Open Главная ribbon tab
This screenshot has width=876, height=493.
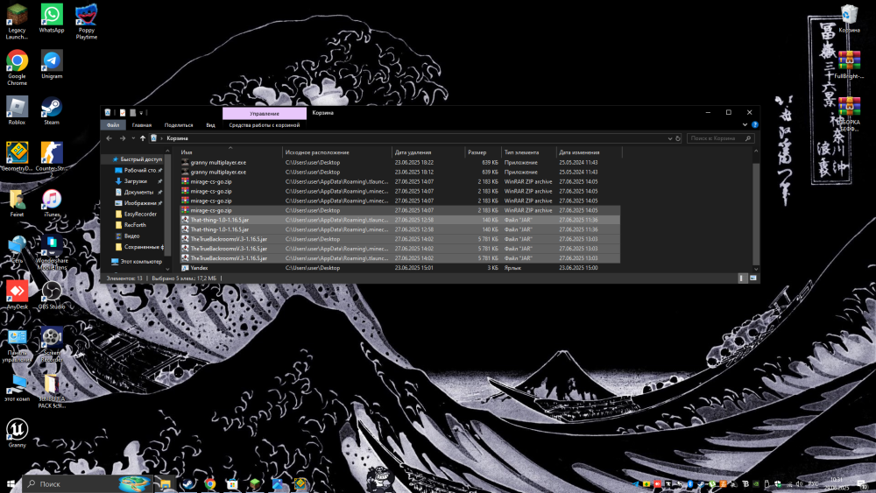tap(142, 125)
